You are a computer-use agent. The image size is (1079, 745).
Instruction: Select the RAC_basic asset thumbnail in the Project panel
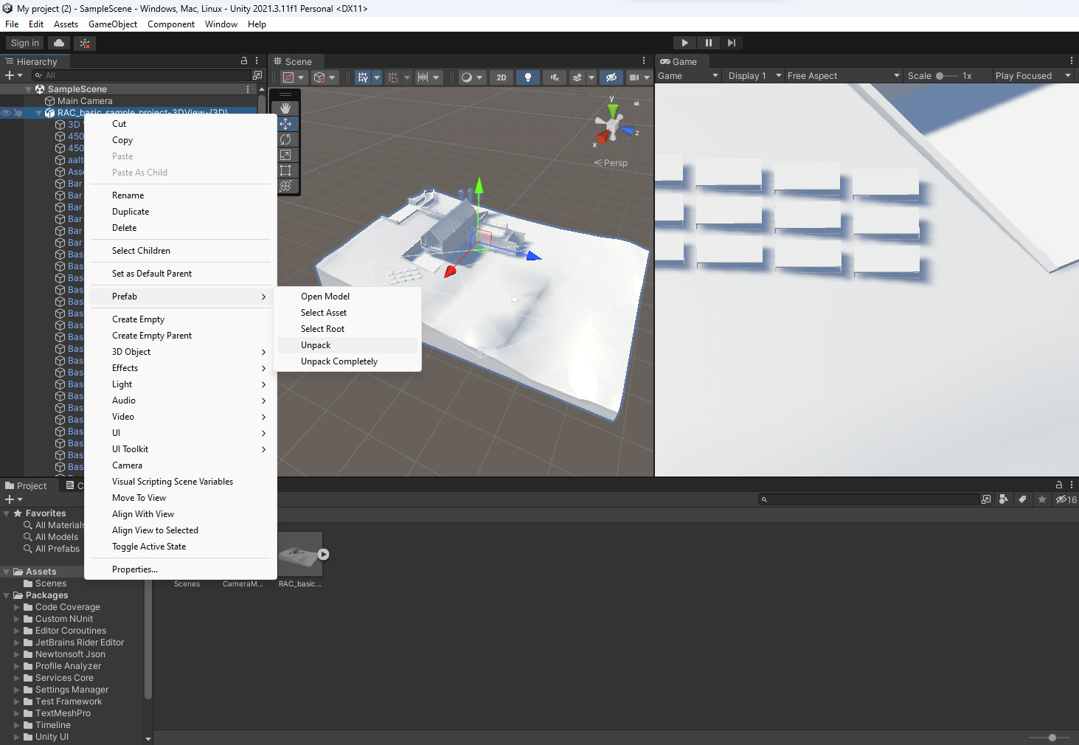[299, 552]
